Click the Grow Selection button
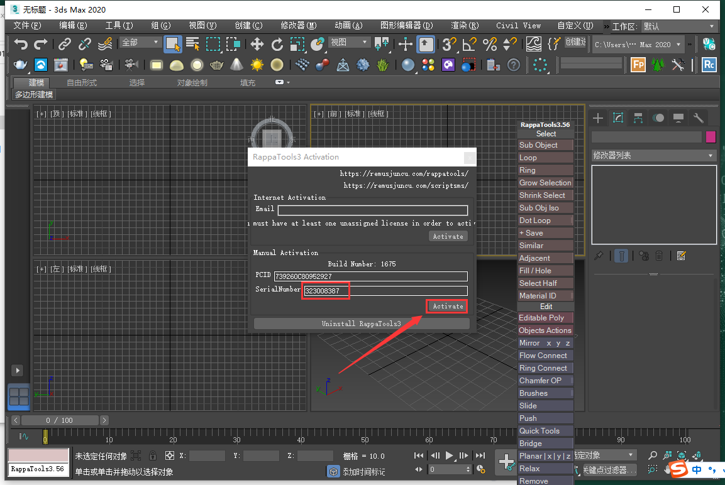Screen dimensions: 725x485 (x=546, y=183)
